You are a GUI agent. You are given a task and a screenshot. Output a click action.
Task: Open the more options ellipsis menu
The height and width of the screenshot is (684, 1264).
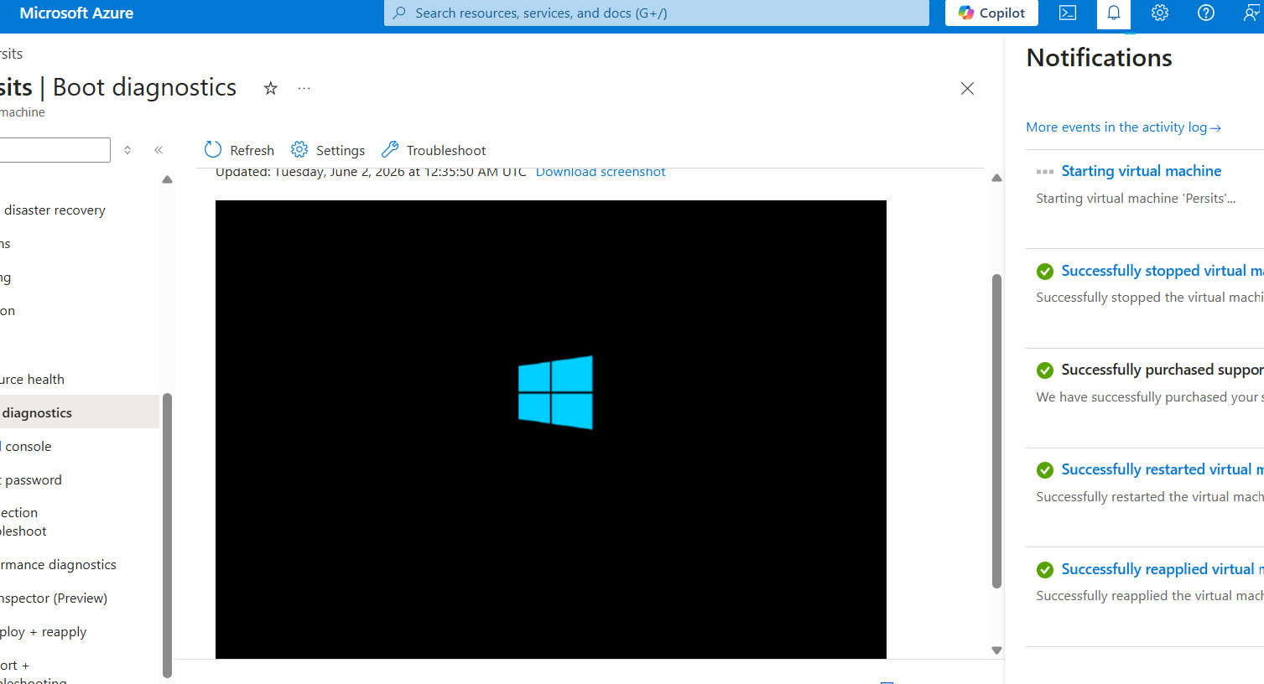point(304,88)
